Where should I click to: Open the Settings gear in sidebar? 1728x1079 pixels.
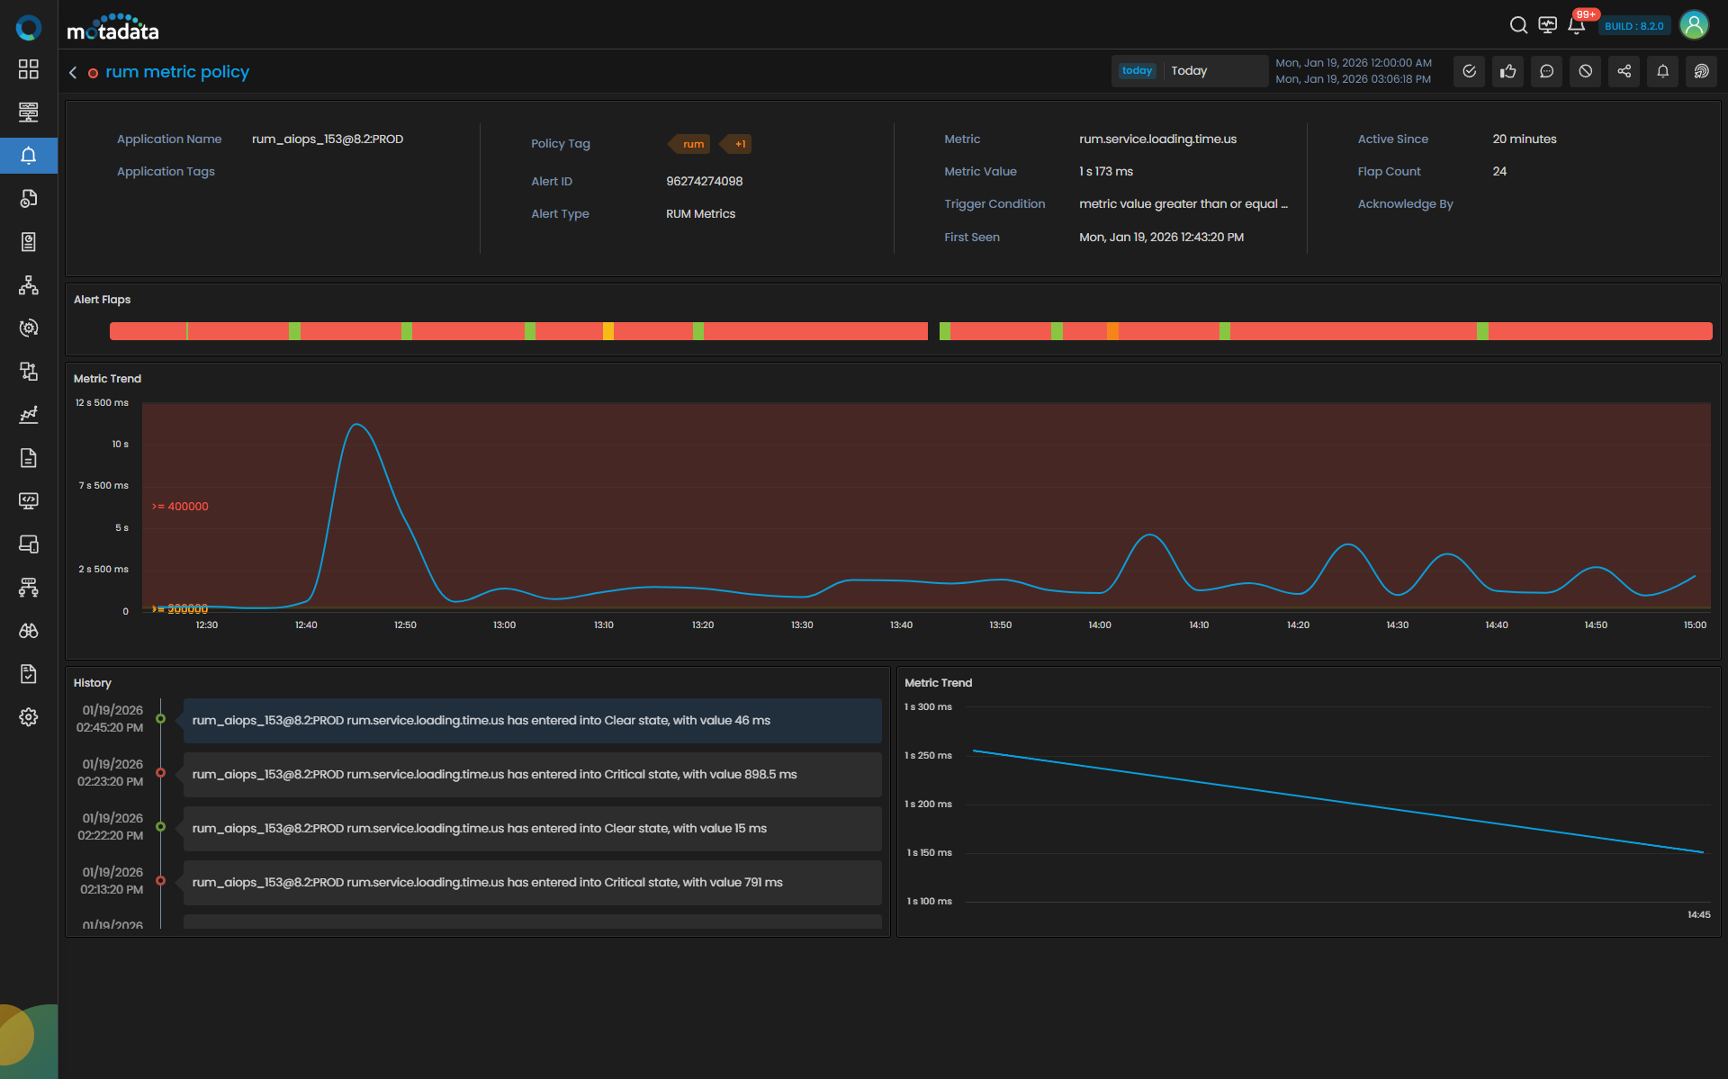click(29, 717)
